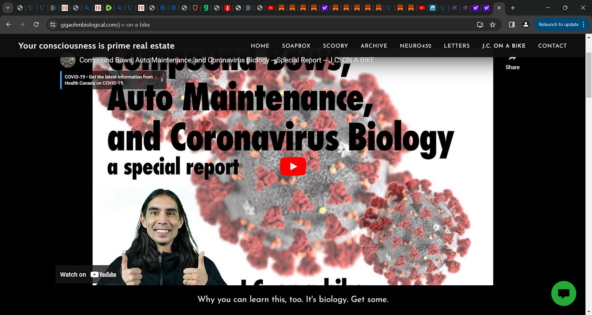Go to HOME in the site menu
The height and width of the screenshot is (315, 592).
point(260,46)
